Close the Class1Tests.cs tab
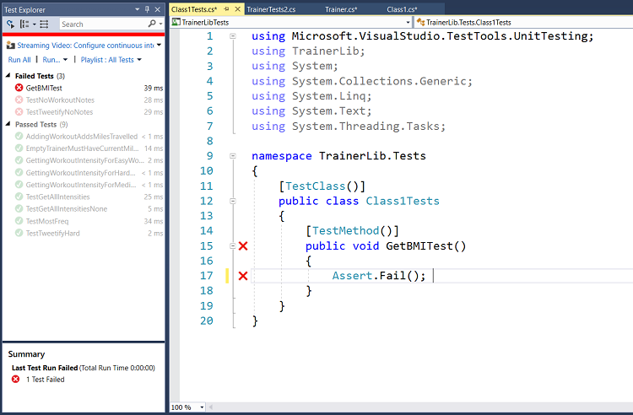633x415 pixels. (238, 9)
